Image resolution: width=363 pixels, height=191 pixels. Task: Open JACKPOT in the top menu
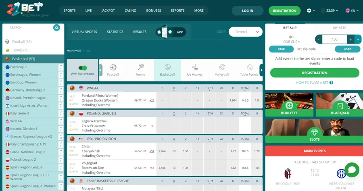(x=108, y=10)
